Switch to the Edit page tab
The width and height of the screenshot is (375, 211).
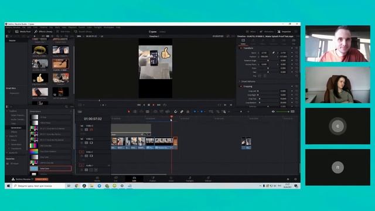[134, 179]
